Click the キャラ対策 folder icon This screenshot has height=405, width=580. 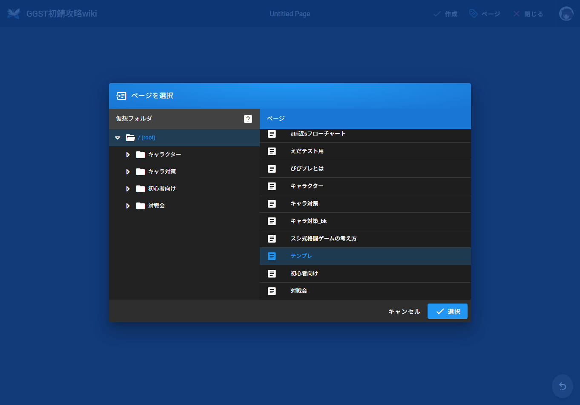(x=141, y=172)
